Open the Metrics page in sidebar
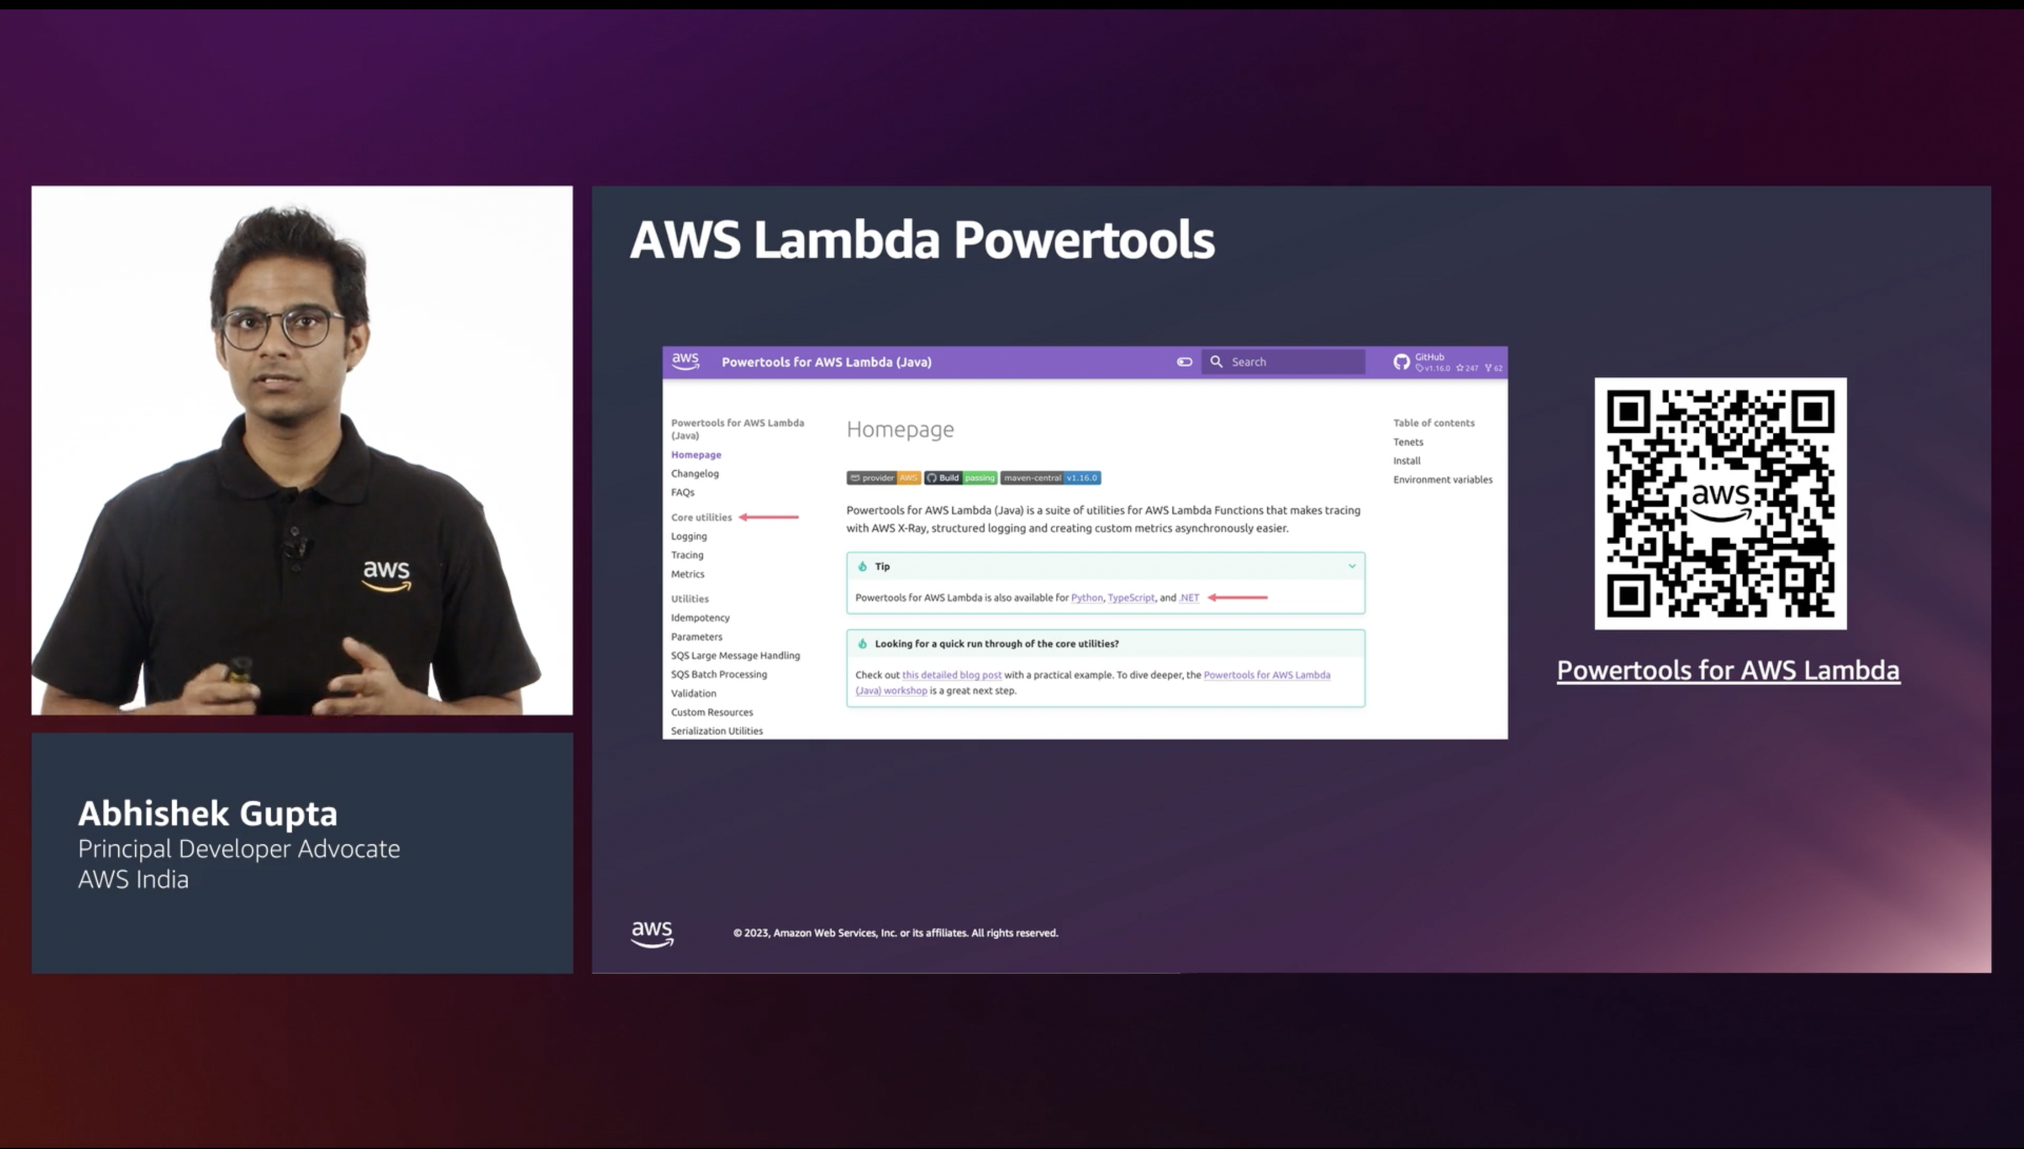The height and width of the screenshot is (1149, 2024). coord(688,574)
